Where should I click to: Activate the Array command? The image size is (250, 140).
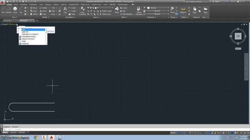[52, 14]
